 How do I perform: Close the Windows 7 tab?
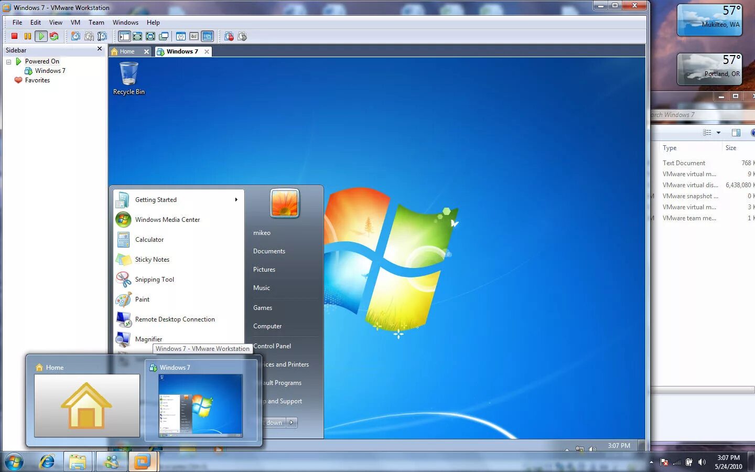click(207, 51)
